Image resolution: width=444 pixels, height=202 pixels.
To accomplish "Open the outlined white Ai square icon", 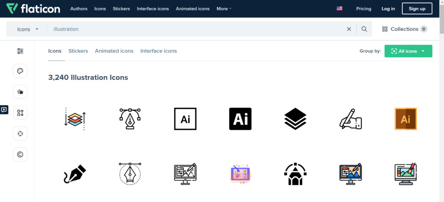I will click(x=185, y=119).
